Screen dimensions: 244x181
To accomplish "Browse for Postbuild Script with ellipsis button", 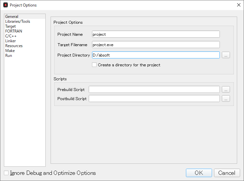I will (x=226, y=98).
